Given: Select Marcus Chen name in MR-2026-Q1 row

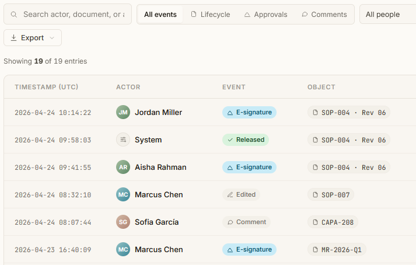Looking at the screenshot, I should [159, 250].
